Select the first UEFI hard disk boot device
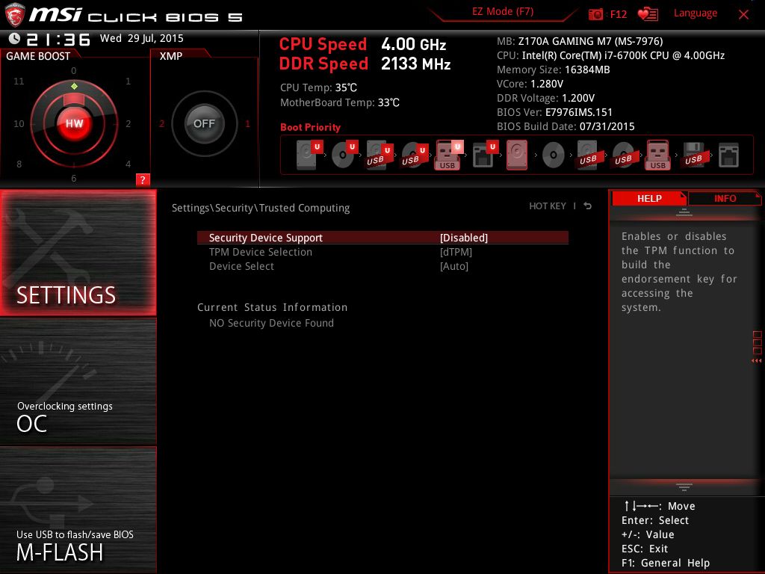This screenshot has width=765, height=574. coord(309,155)
